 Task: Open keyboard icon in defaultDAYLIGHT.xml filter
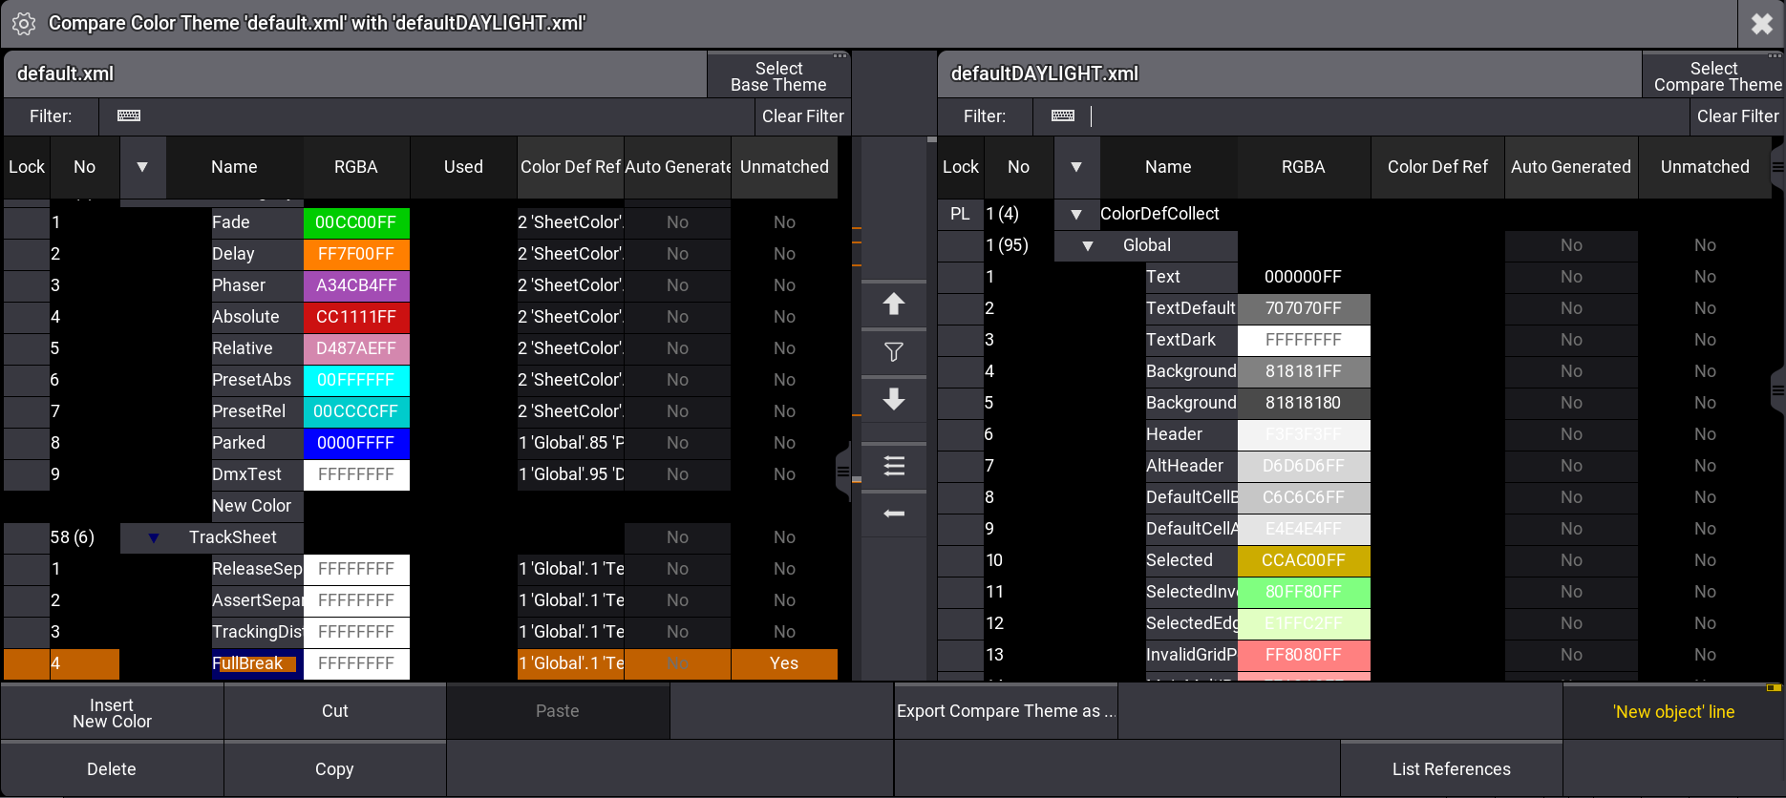click(1063, 116)
